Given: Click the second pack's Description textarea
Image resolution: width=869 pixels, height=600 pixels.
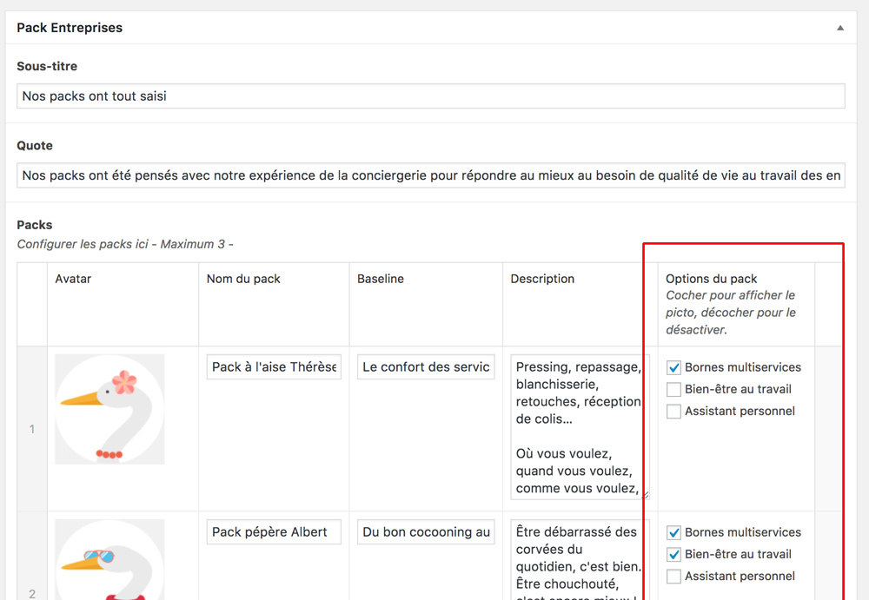Looking at the screenshot, I should [x=578, y=560].
